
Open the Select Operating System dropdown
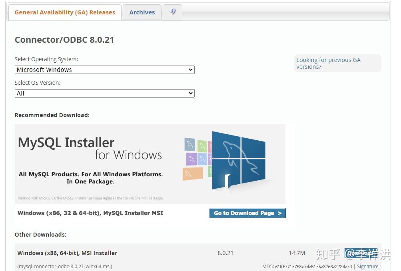[104, 70]
